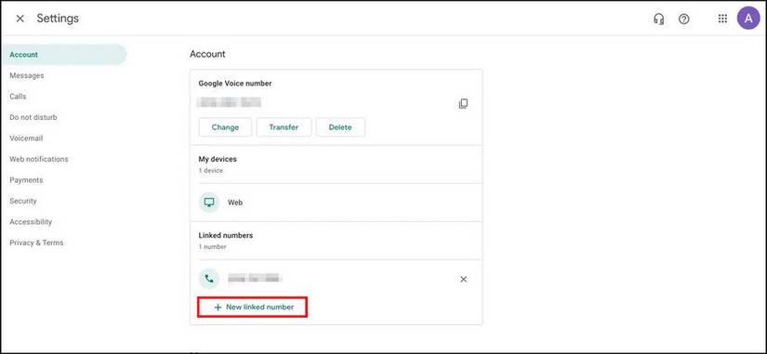Image resolution: width=767 pixels, height=354 pixels.
Task: Open the headset support icon
Action: coord(659,20)
